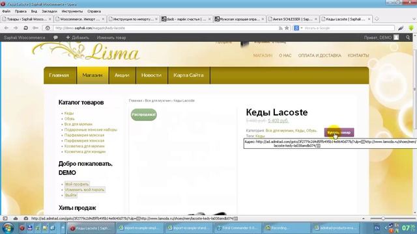Open the tab list dropdown arrow
Screen dimensions: 417x234
(414, 19)
